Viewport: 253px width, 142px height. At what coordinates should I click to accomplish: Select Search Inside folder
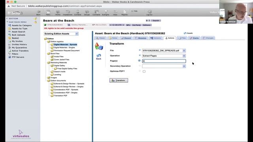click(x=60, y=72)
